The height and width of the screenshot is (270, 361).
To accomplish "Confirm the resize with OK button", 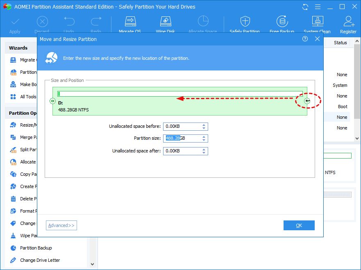I will pyautogui.click(x=299, y=225).
